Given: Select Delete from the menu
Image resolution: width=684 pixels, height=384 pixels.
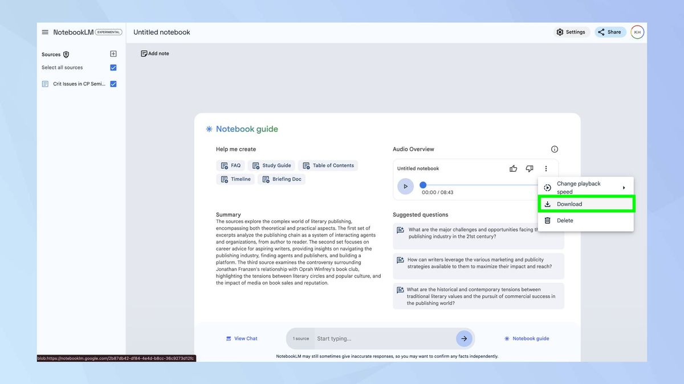Looking at the screenshot, I should pos(564,220).
